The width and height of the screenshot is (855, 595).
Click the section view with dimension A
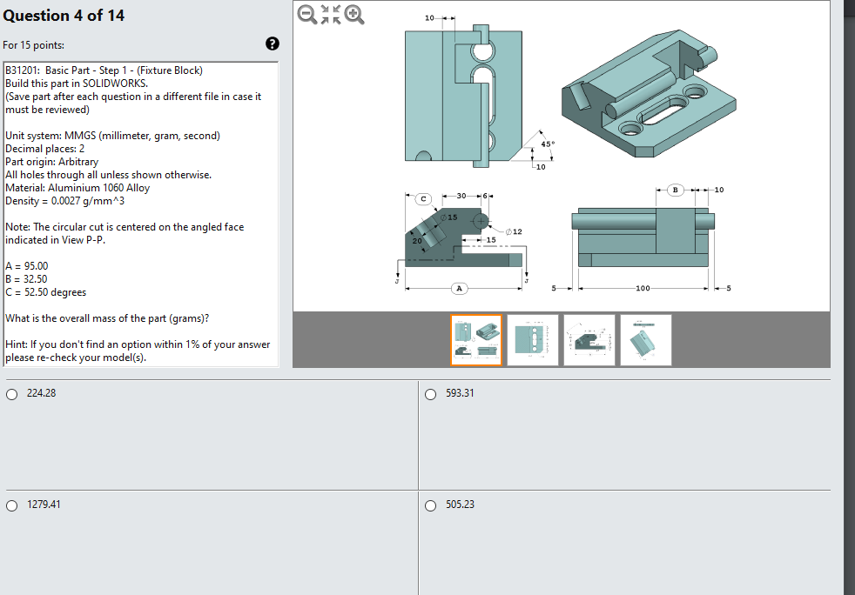click(x=463, y=237)
